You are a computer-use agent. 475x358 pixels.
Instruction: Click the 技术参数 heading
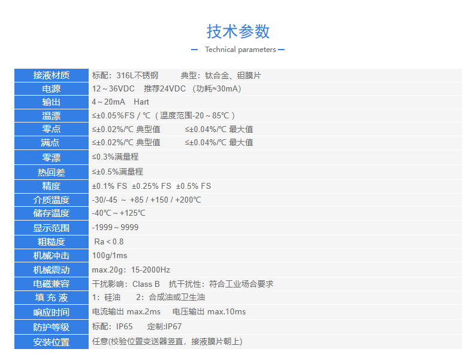(238, 31)
